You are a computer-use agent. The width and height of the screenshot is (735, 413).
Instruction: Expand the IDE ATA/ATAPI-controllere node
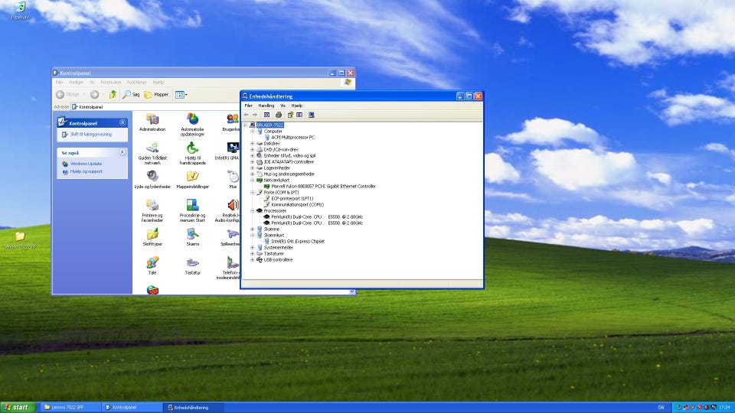point(252,161)
